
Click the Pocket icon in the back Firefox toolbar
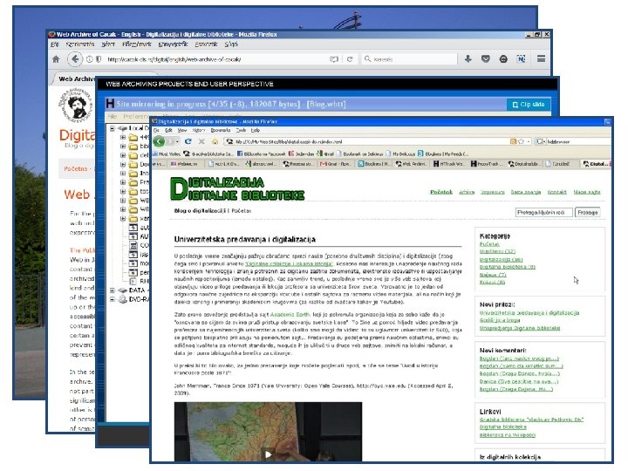pyautogui.click(x=486, y=59)
